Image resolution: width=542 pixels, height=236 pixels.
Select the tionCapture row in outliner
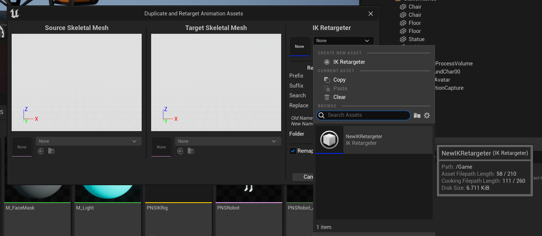pos(449,88)
